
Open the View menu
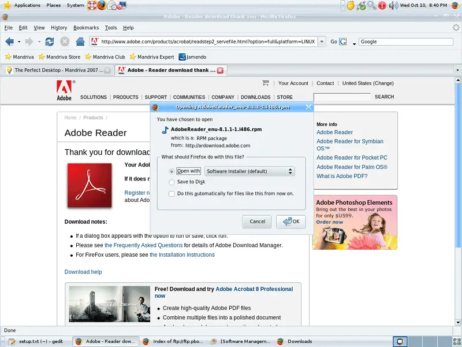coord(39,28)
